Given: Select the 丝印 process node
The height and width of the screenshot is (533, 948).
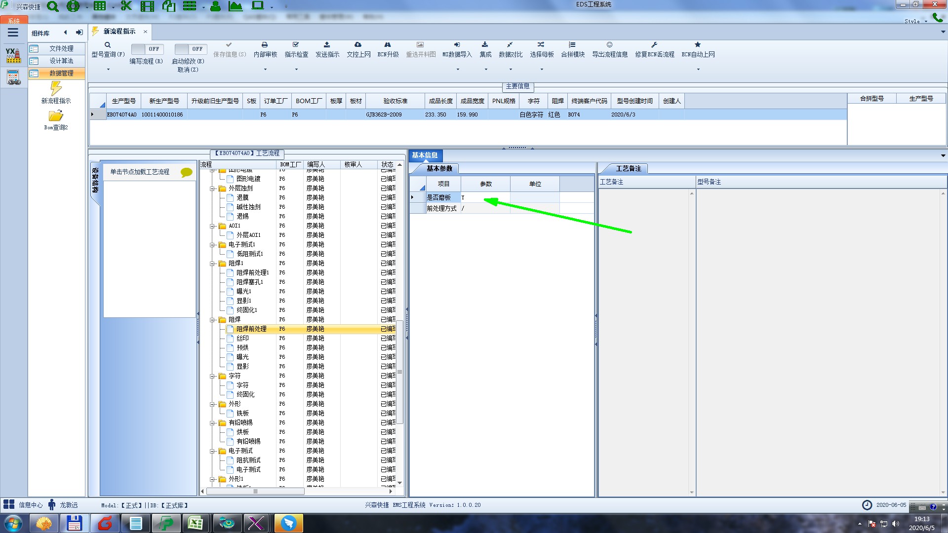Looking at the screenshot, I should click(242, 339).
